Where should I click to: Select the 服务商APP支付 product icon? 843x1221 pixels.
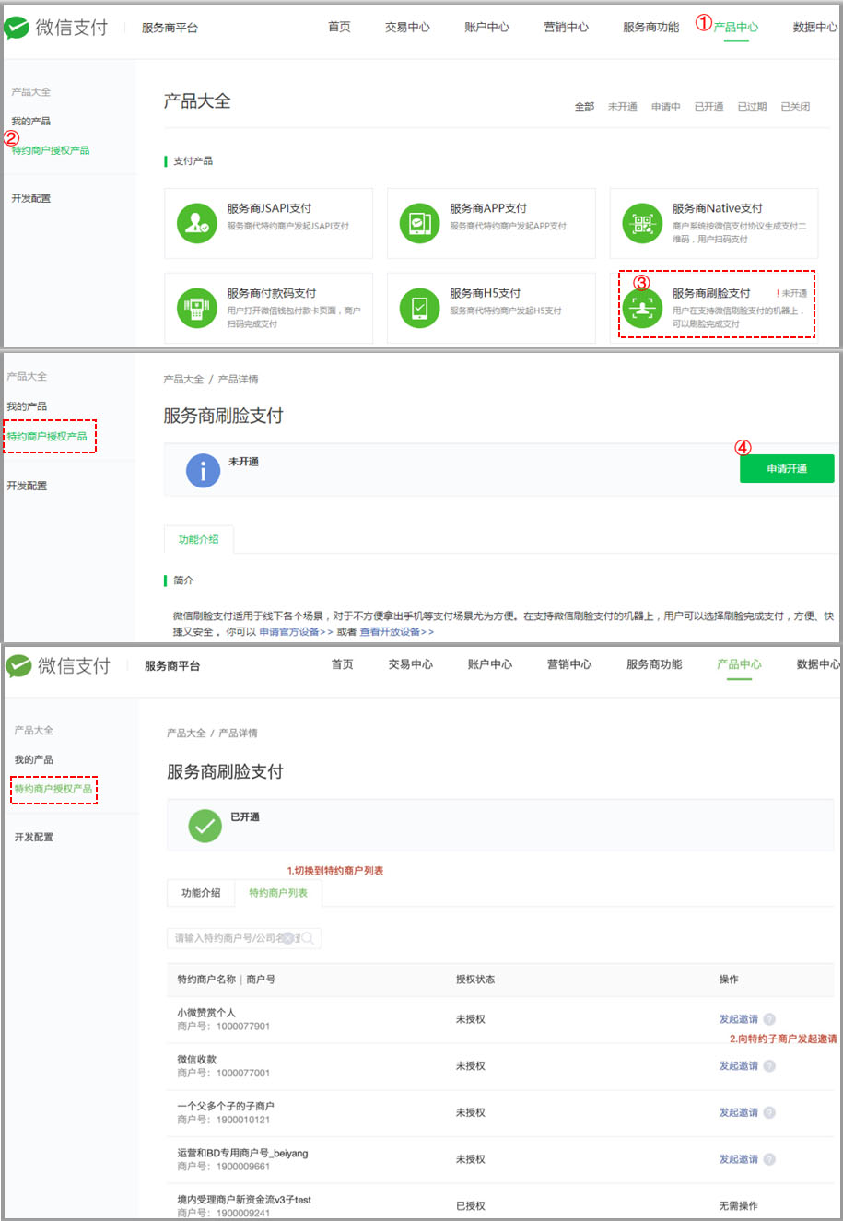(x=419, y=223)
